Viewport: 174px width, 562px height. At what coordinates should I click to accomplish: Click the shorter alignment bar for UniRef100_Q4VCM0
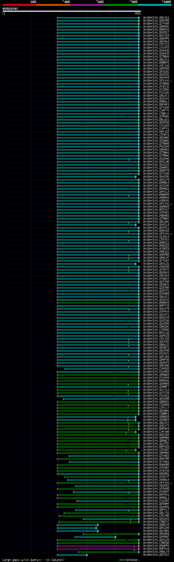tap(97, 177)
